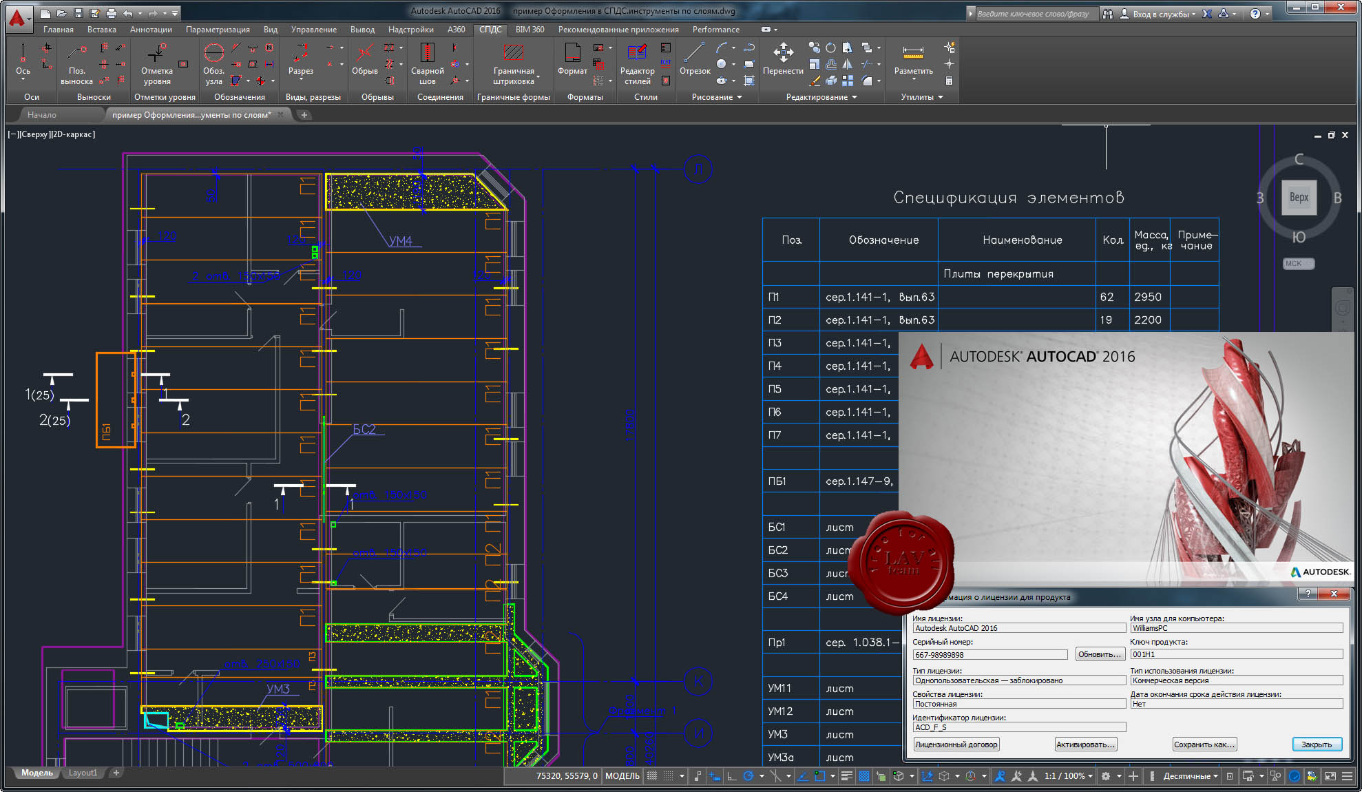Screen dimensions: 1362x792
Task: Switch to the Layout1 tab
Action: 83,773
